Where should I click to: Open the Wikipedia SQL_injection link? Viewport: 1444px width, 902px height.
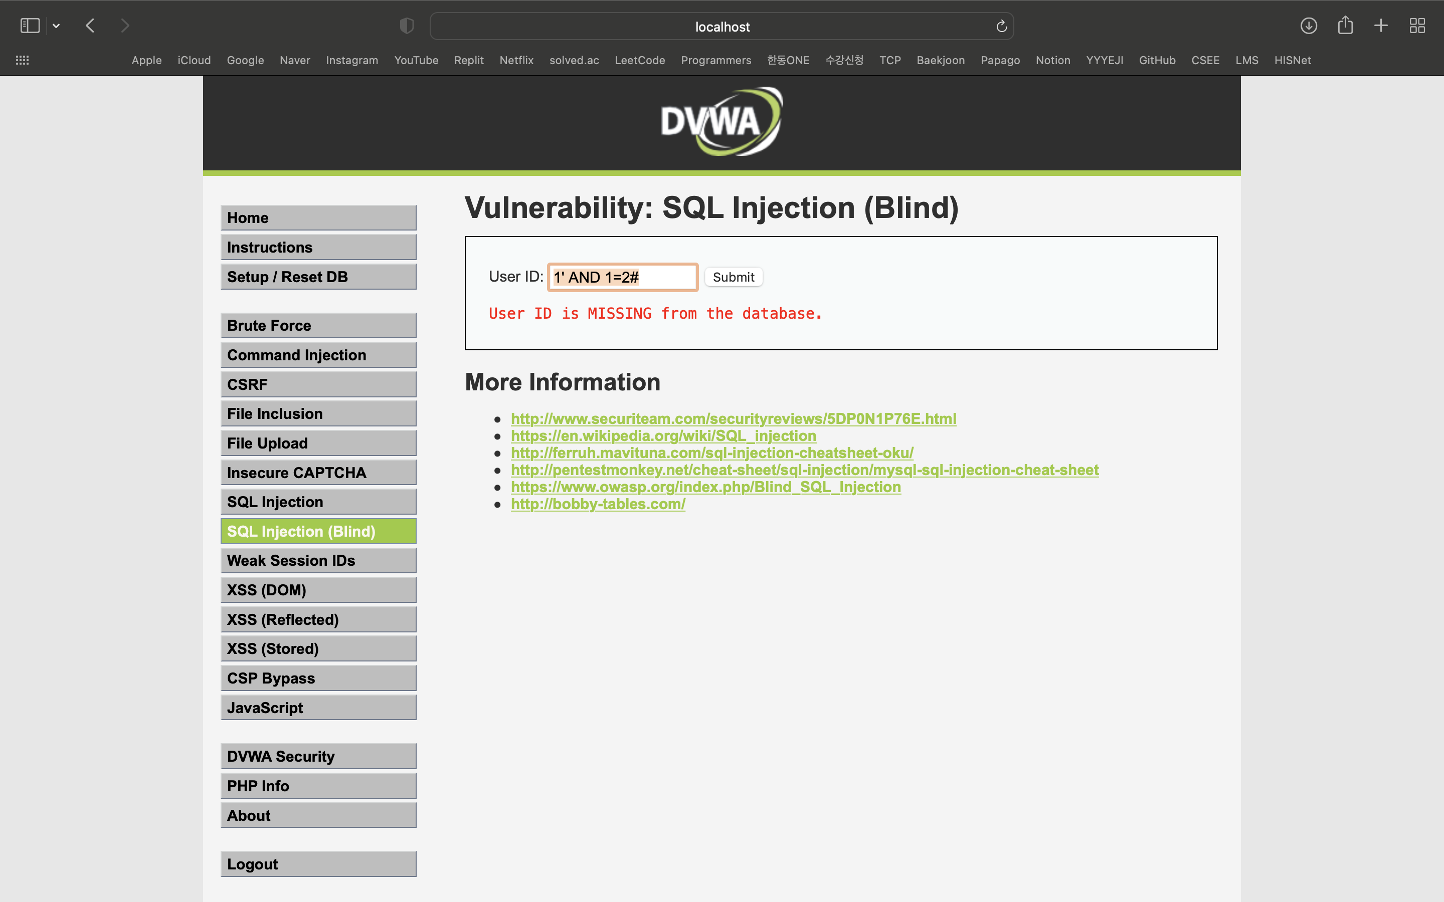[x=663, y=436]
